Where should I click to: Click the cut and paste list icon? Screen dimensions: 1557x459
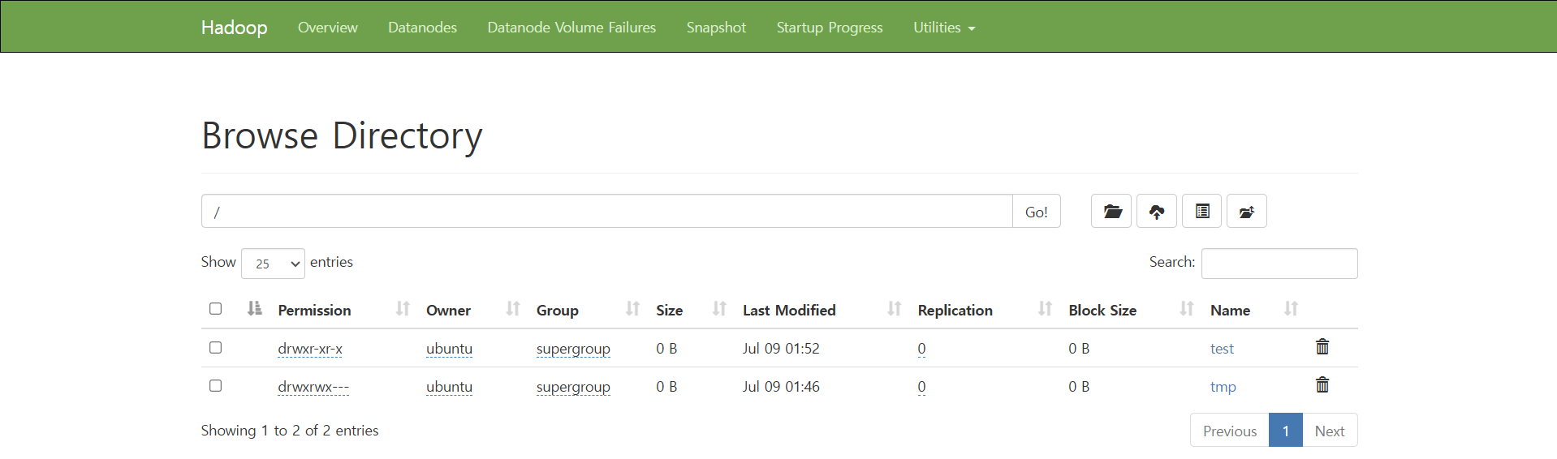click(x=1201, y=212)
